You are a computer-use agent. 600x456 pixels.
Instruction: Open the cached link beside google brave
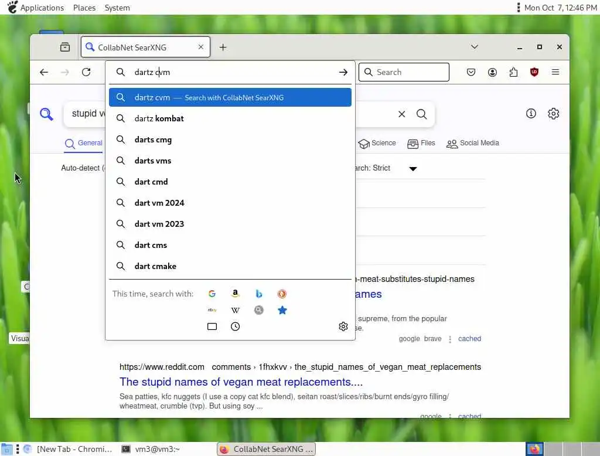469,338
